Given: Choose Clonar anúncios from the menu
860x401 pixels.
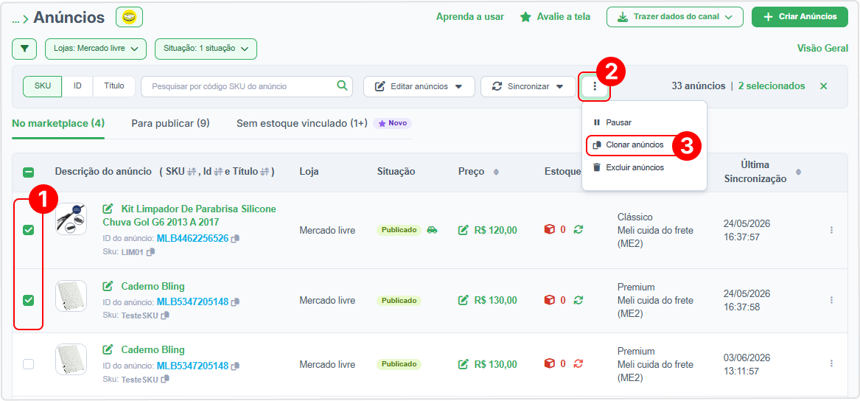Looking at the screenshot, I should click(629, 145).
